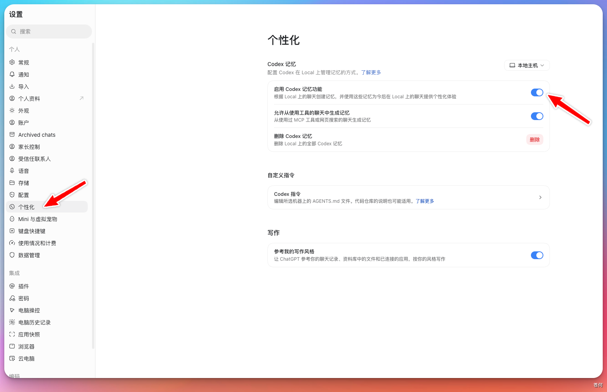Open 受信任联系人 settings section
This screenshot has height=392, width=607.
[47, 159]
